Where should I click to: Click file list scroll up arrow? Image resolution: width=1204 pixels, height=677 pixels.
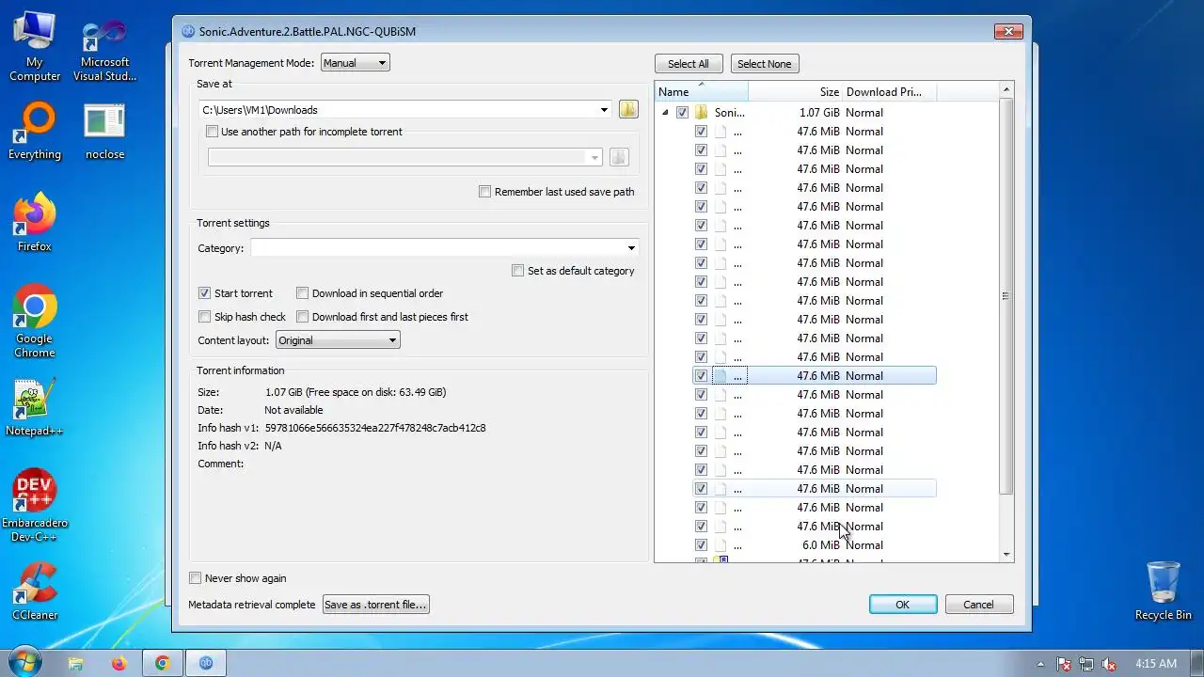click(1006, 89)
